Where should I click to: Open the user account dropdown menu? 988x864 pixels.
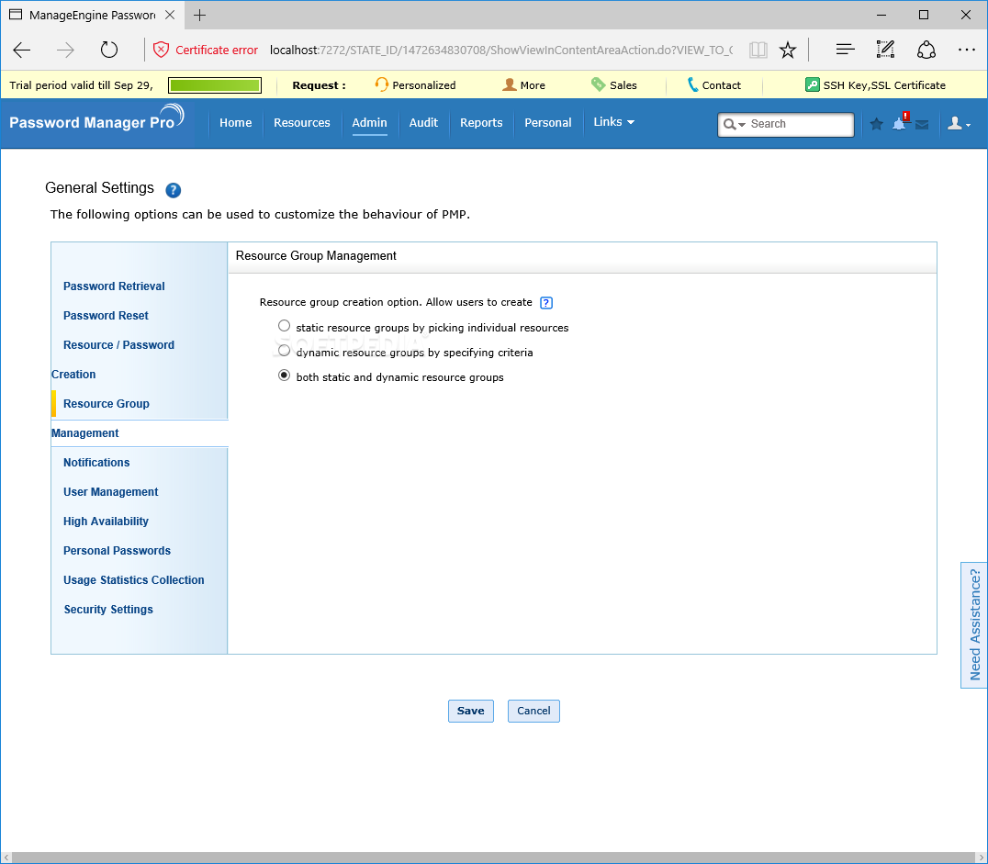coord(959,124)
